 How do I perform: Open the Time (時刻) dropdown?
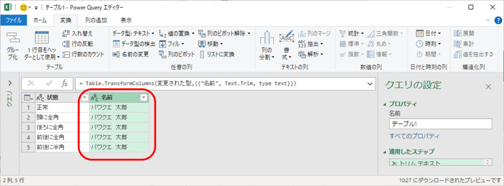coord(428,44)
